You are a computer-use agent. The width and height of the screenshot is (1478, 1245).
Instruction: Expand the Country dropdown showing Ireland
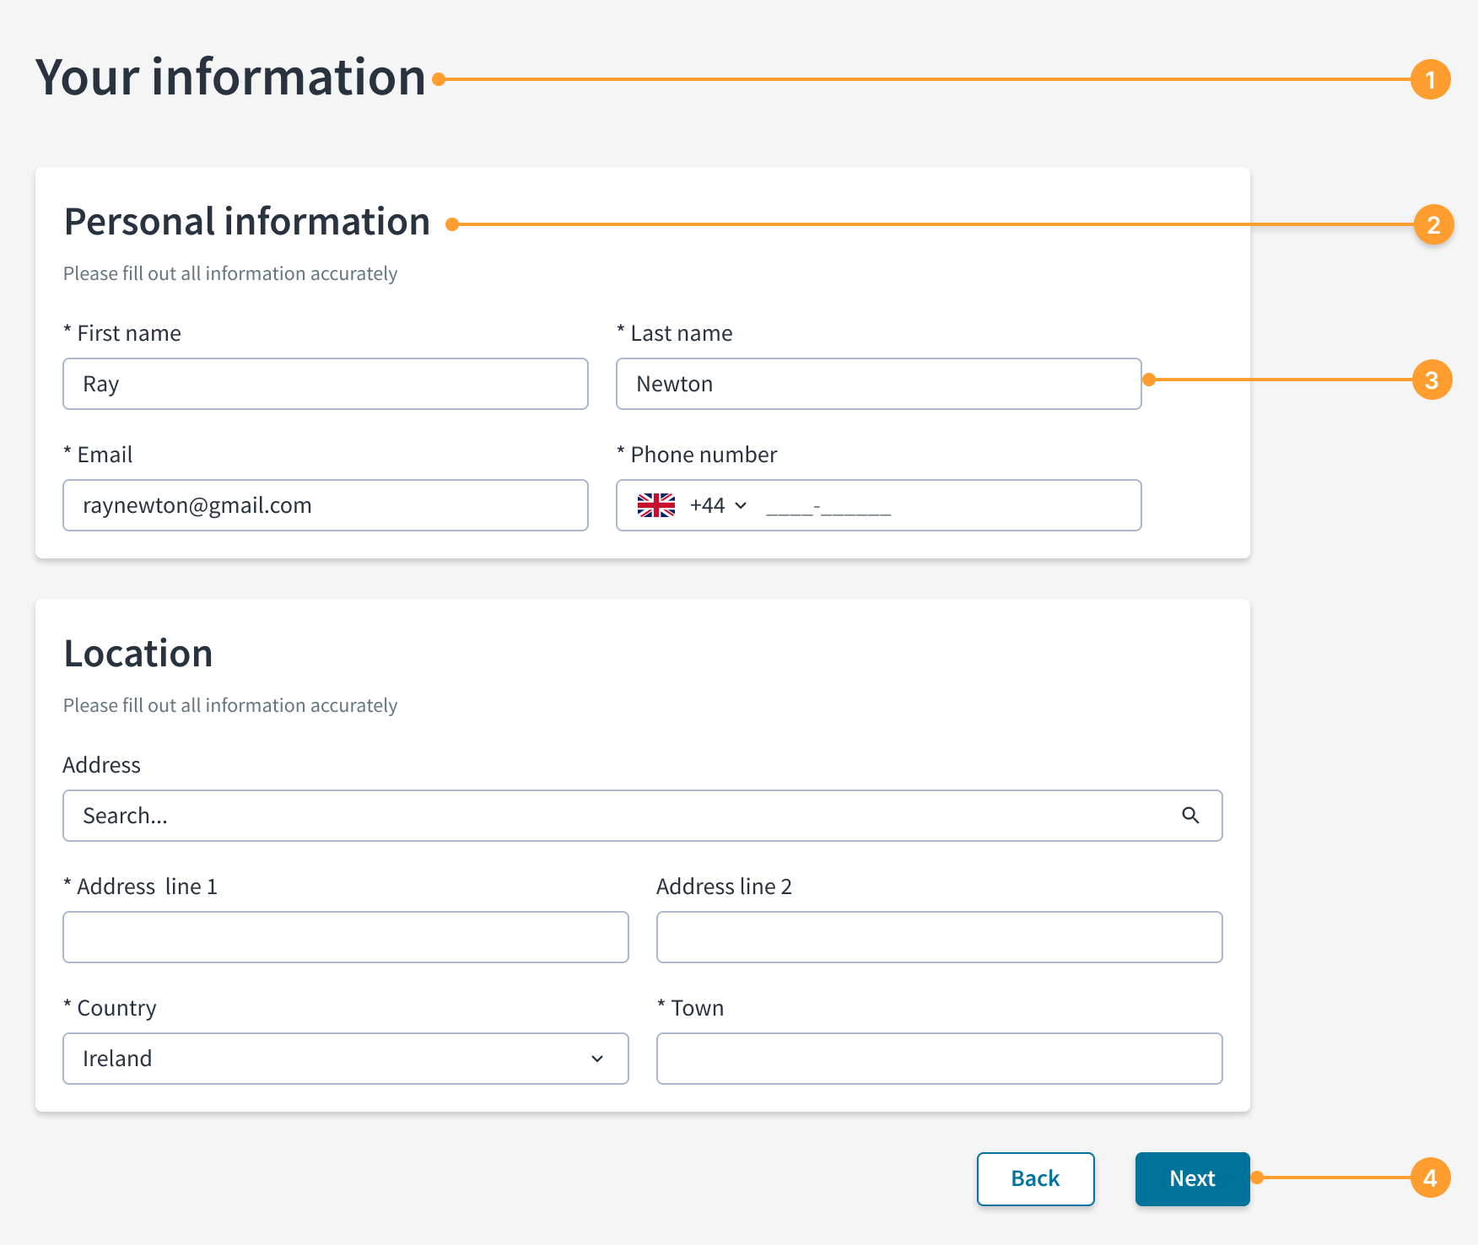(346, 1059)
